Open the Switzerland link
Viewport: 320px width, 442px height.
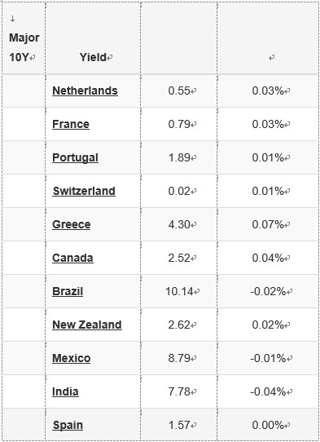pyautogui.click(x=84, y=191)
